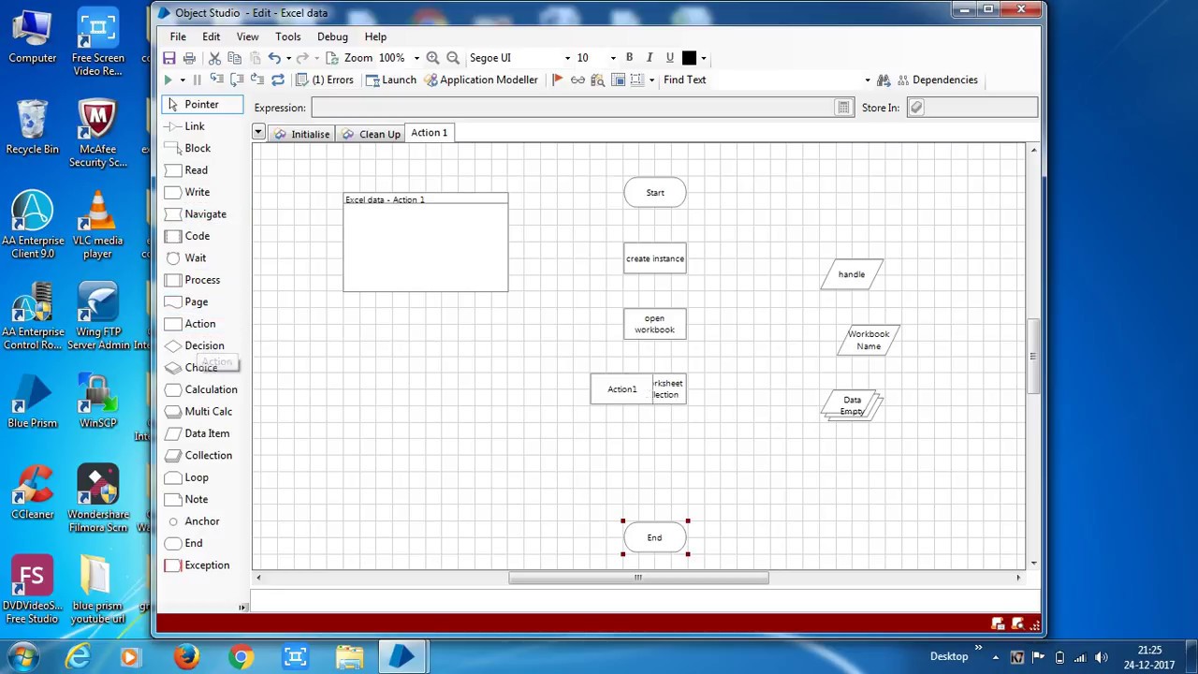Reset the process with the blue refresh icon
Screen dimensions: 1198x674
(278, 80)
